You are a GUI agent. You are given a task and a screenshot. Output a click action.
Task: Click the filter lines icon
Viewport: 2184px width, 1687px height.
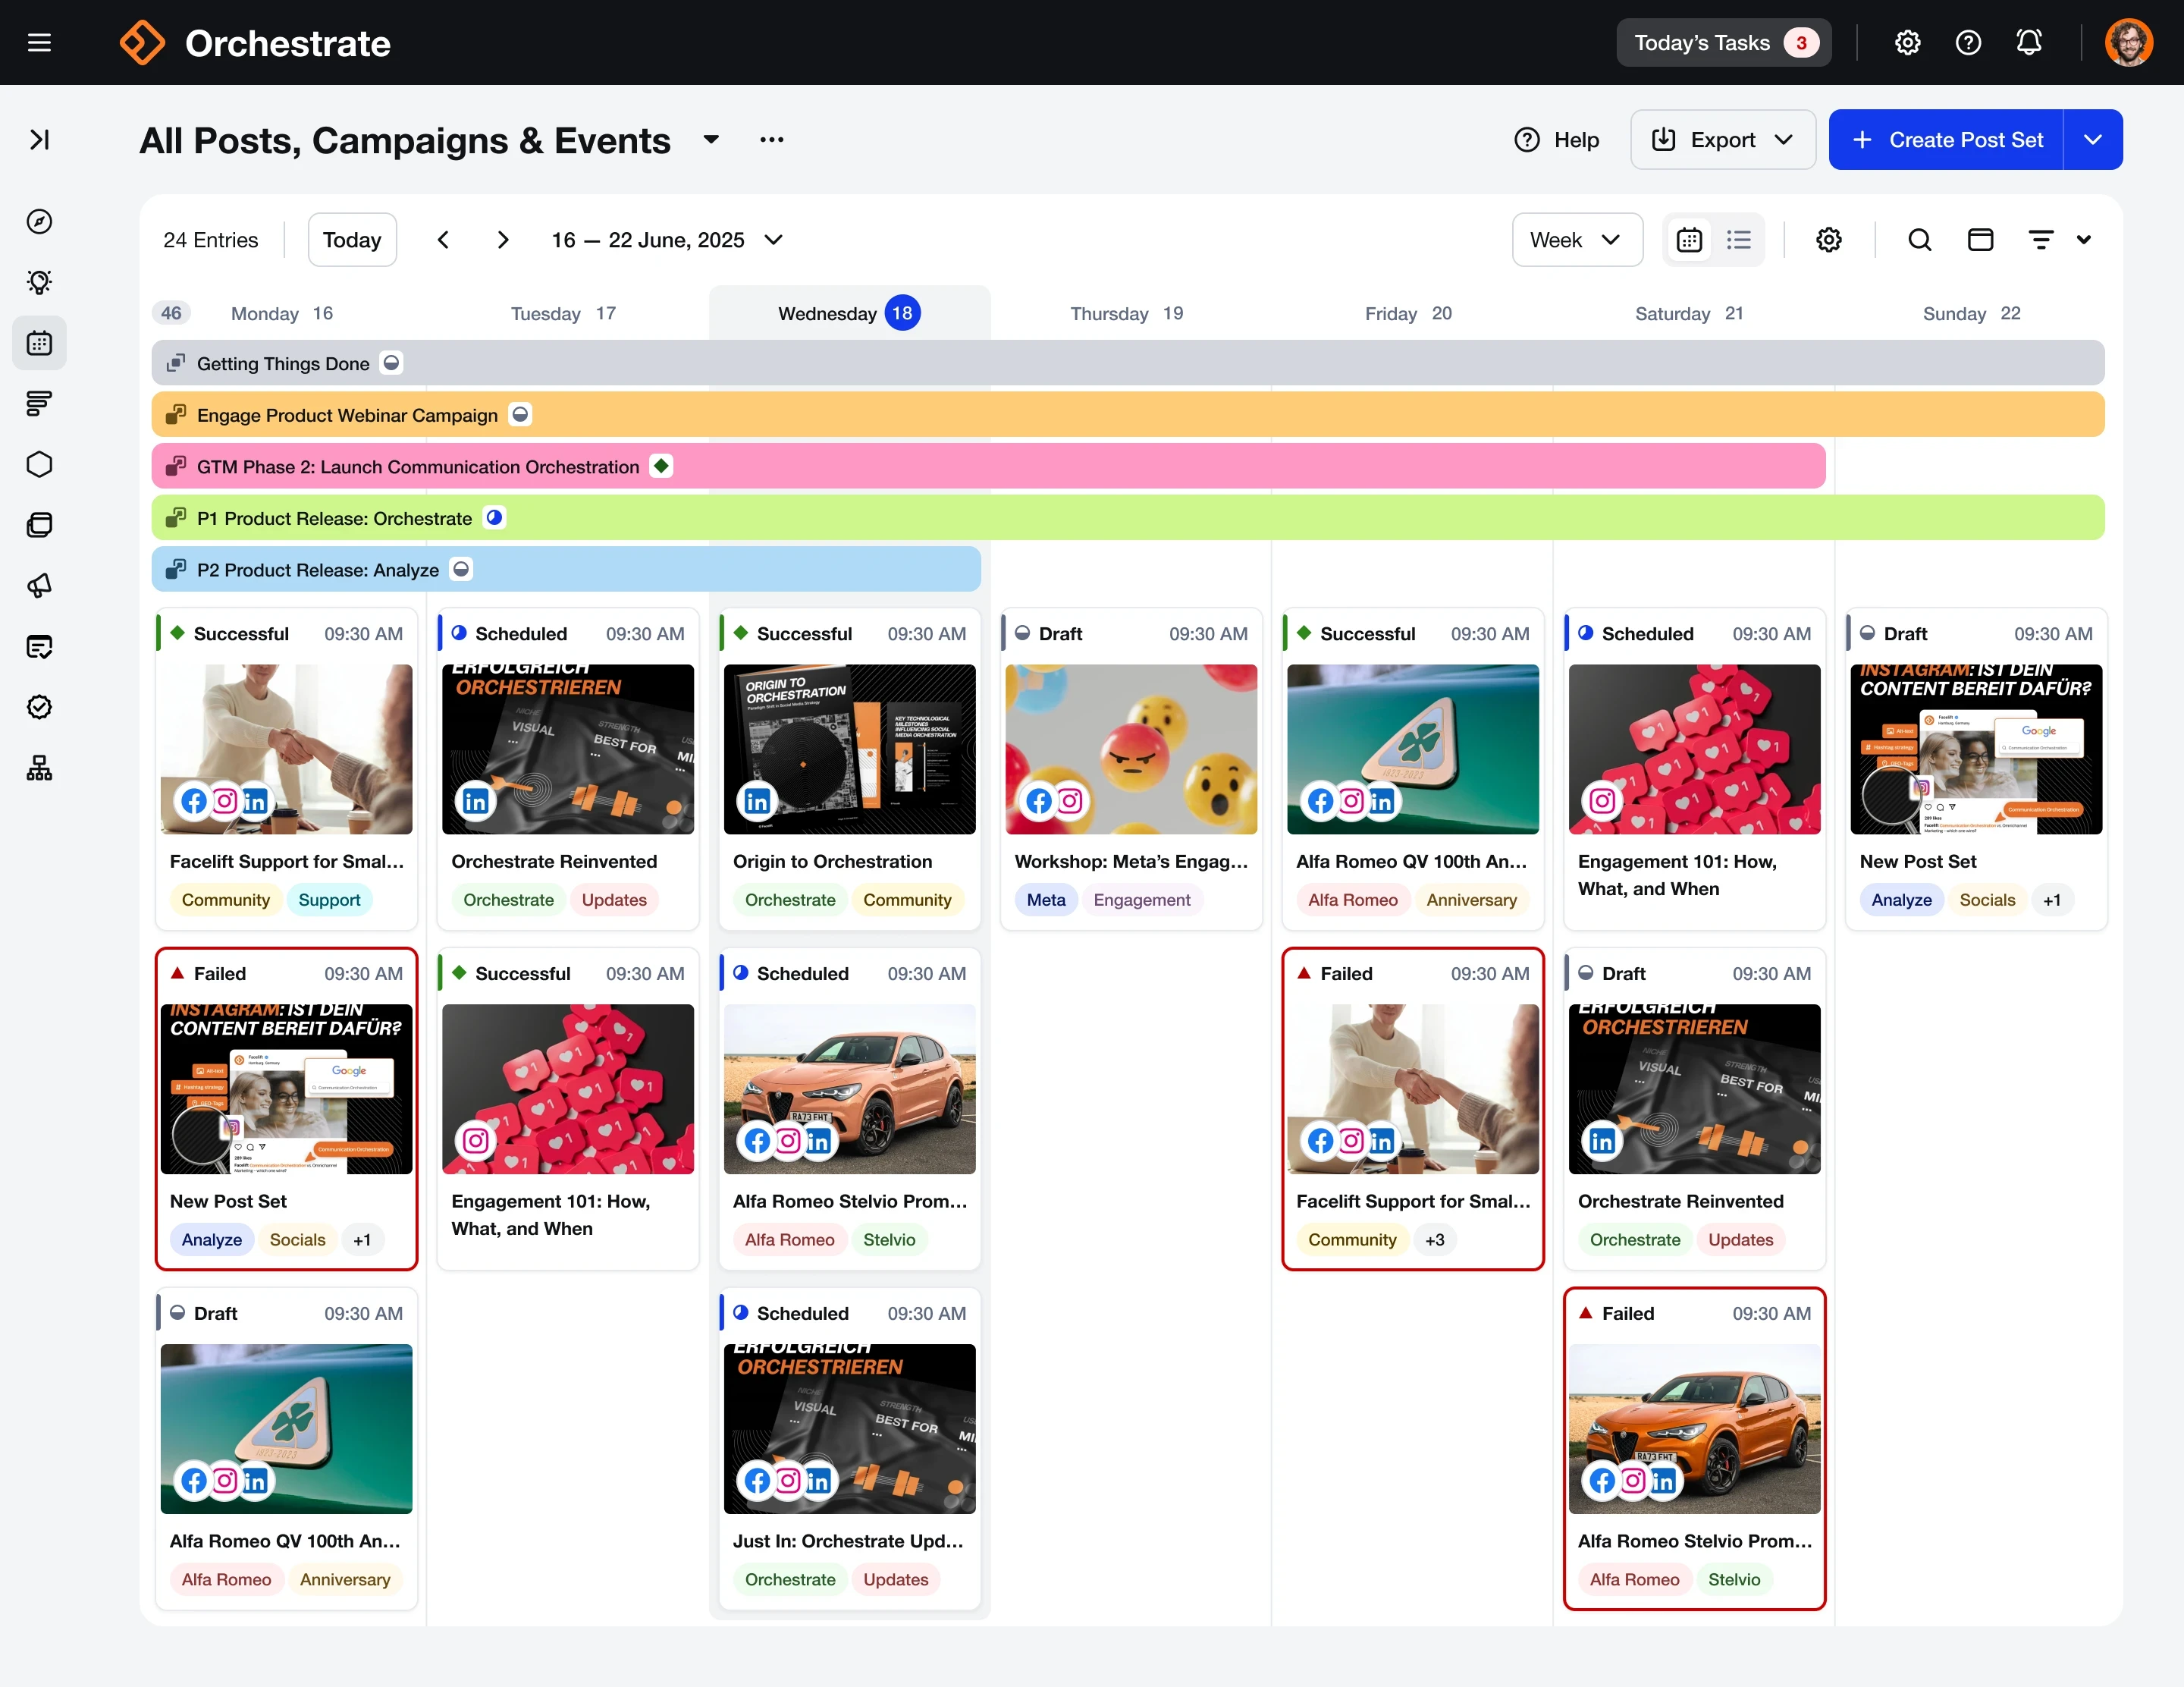[2040, 240]
